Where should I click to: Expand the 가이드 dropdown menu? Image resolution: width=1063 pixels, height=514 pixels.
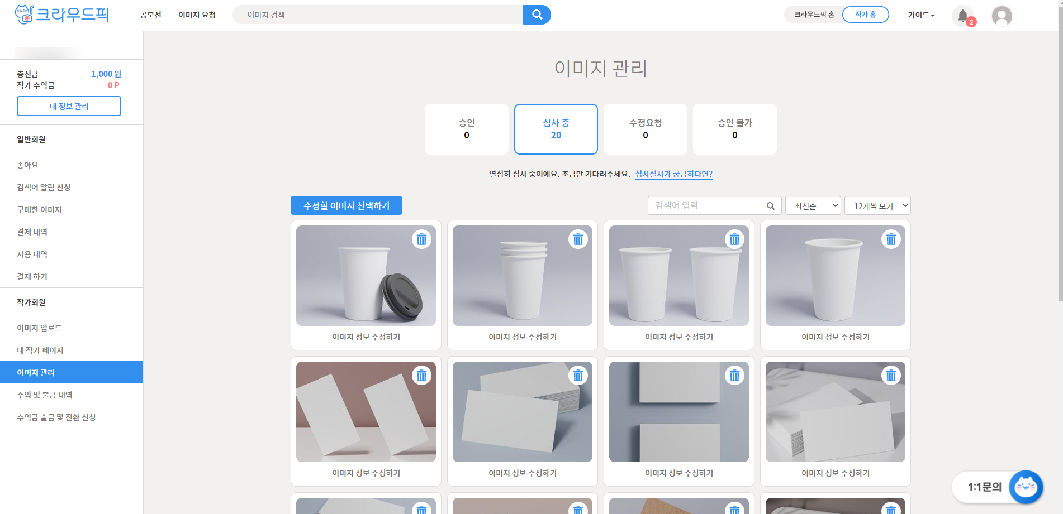tap(921, 15)
